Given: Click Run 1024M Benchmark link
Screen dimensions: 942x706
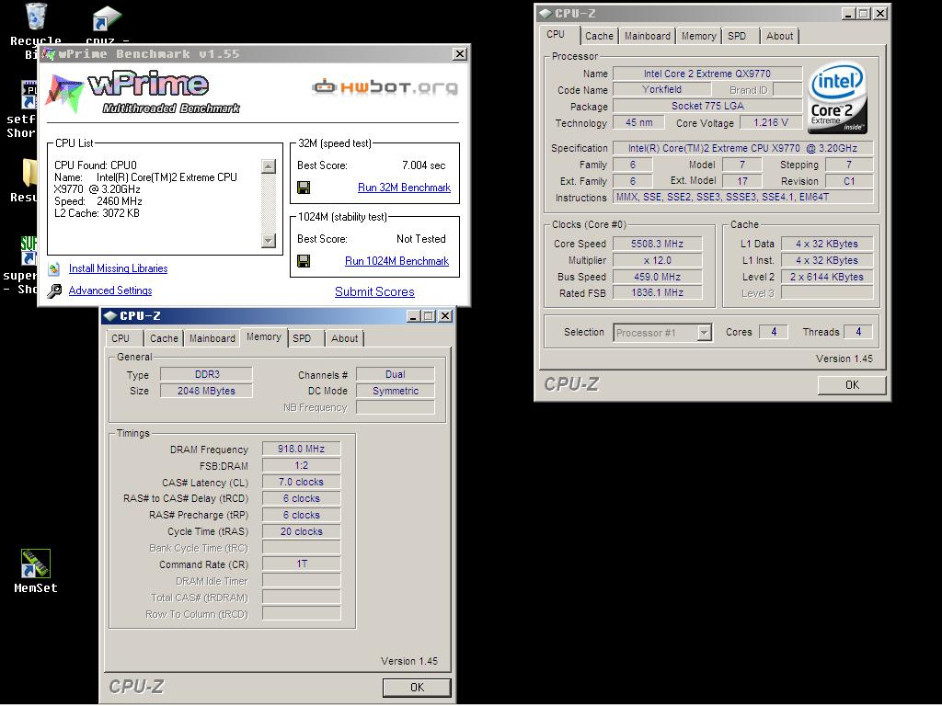Looking at the screenshot, I should pos(396,261).
